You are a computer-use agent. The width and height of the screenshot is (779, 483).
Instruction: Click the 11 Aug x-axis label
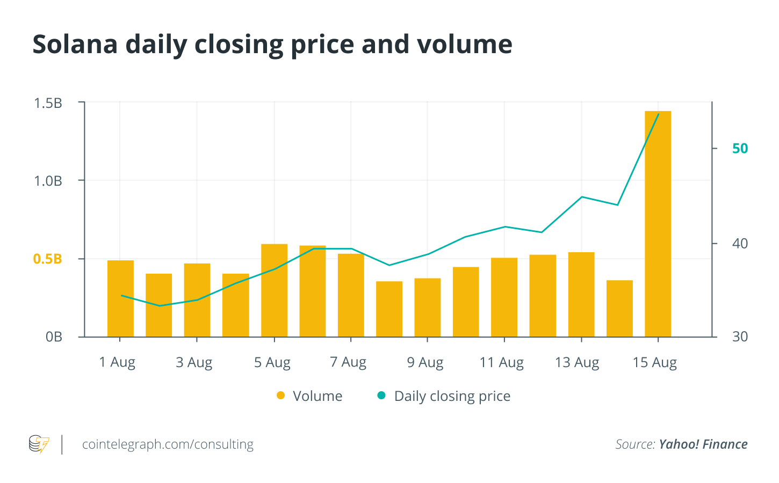point(501,363)
